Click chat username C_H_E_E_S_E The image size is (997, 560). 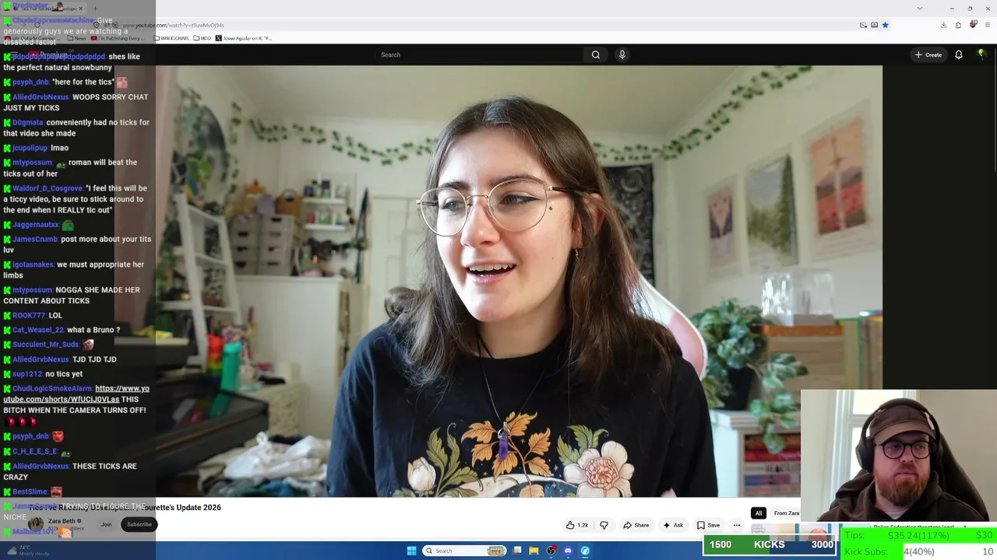[35, 451]
